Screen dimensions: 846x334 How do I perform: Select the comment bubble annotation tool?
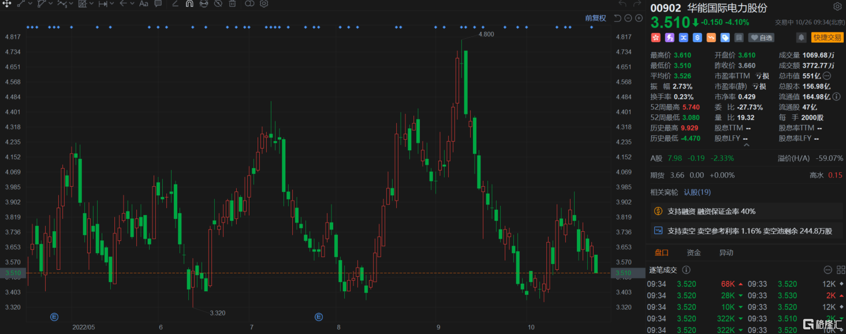[x=158, y=3]
